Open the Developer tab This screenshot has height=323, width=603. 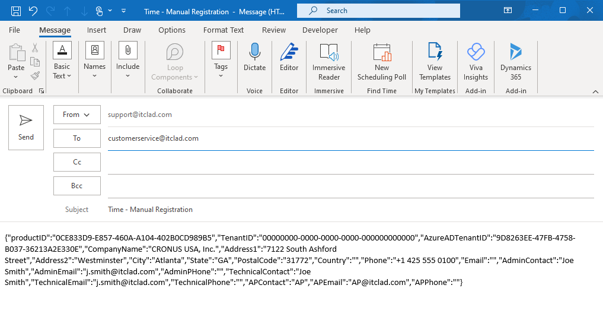(320, 30)
